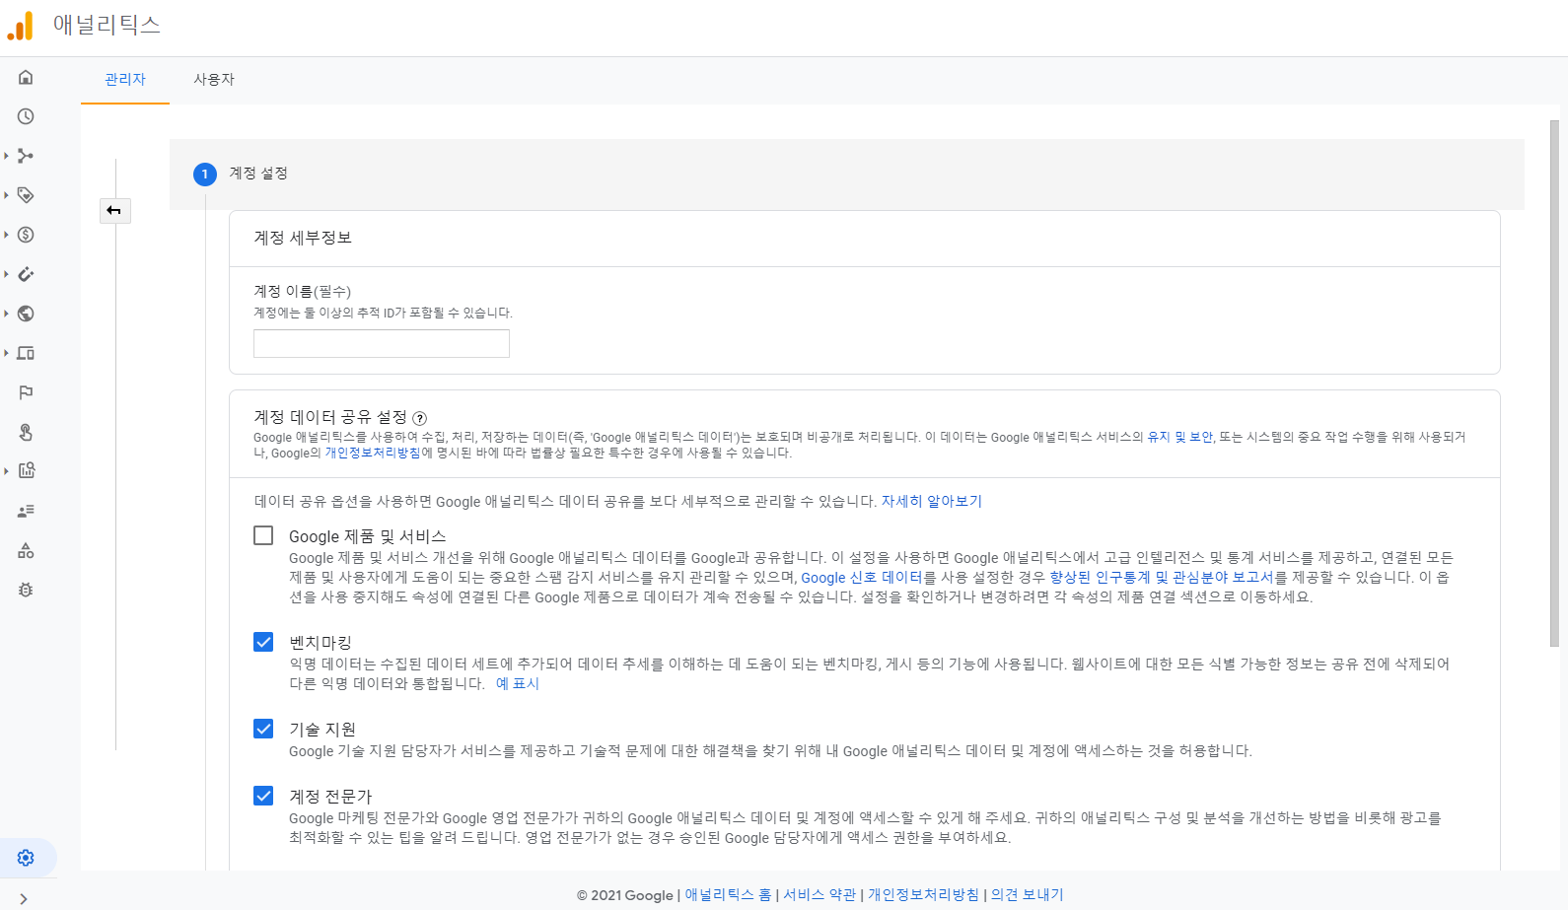1568x910 pixels.
Task: Open the Events touch-finger icon
Action: click(x=26, y=432)
